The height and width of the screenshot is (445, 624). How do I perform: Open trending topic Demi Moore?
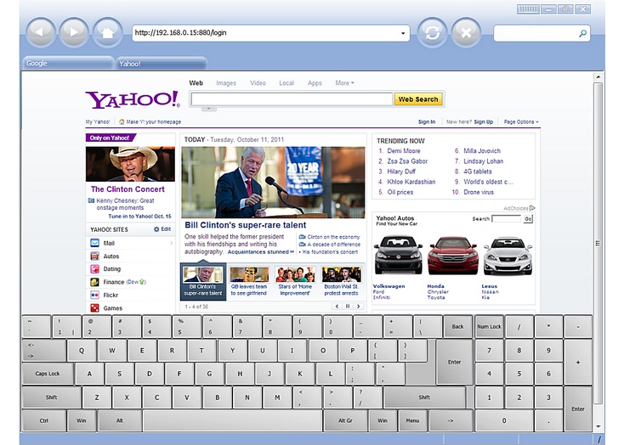click(404, 150)
